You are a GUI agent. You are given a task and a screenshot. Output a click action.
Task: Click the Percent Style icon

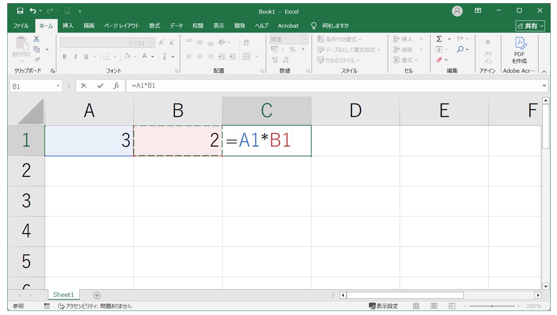click(292, 49)
